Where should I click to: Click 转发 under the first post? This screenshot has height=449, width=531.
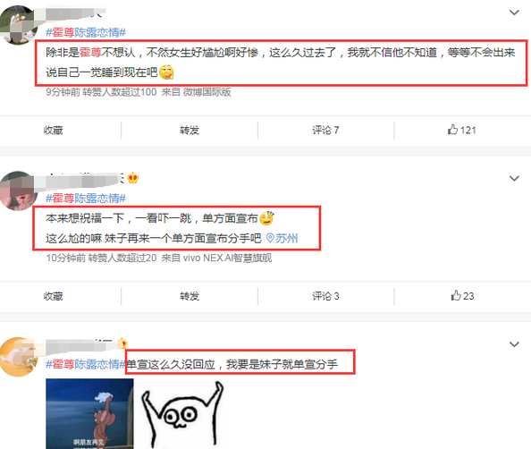pyautogui.click(x=190, y=130)
